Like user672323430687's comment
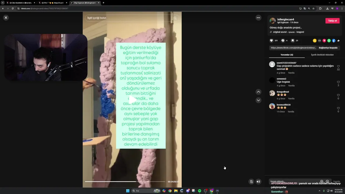The image size is (345, 194). pyautogui.click(x=338, y=66)
